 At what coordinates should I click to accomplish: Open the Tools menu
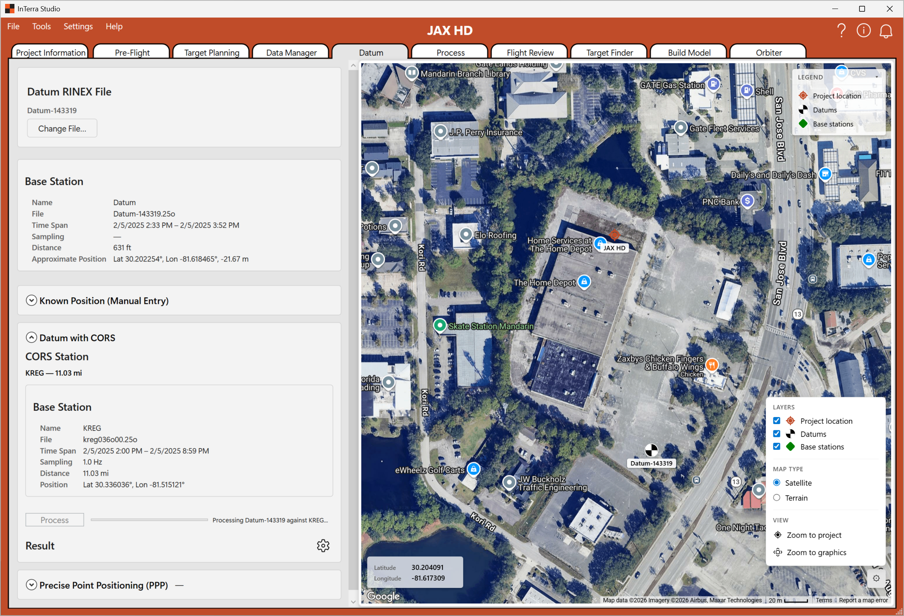tap(41, 26)
